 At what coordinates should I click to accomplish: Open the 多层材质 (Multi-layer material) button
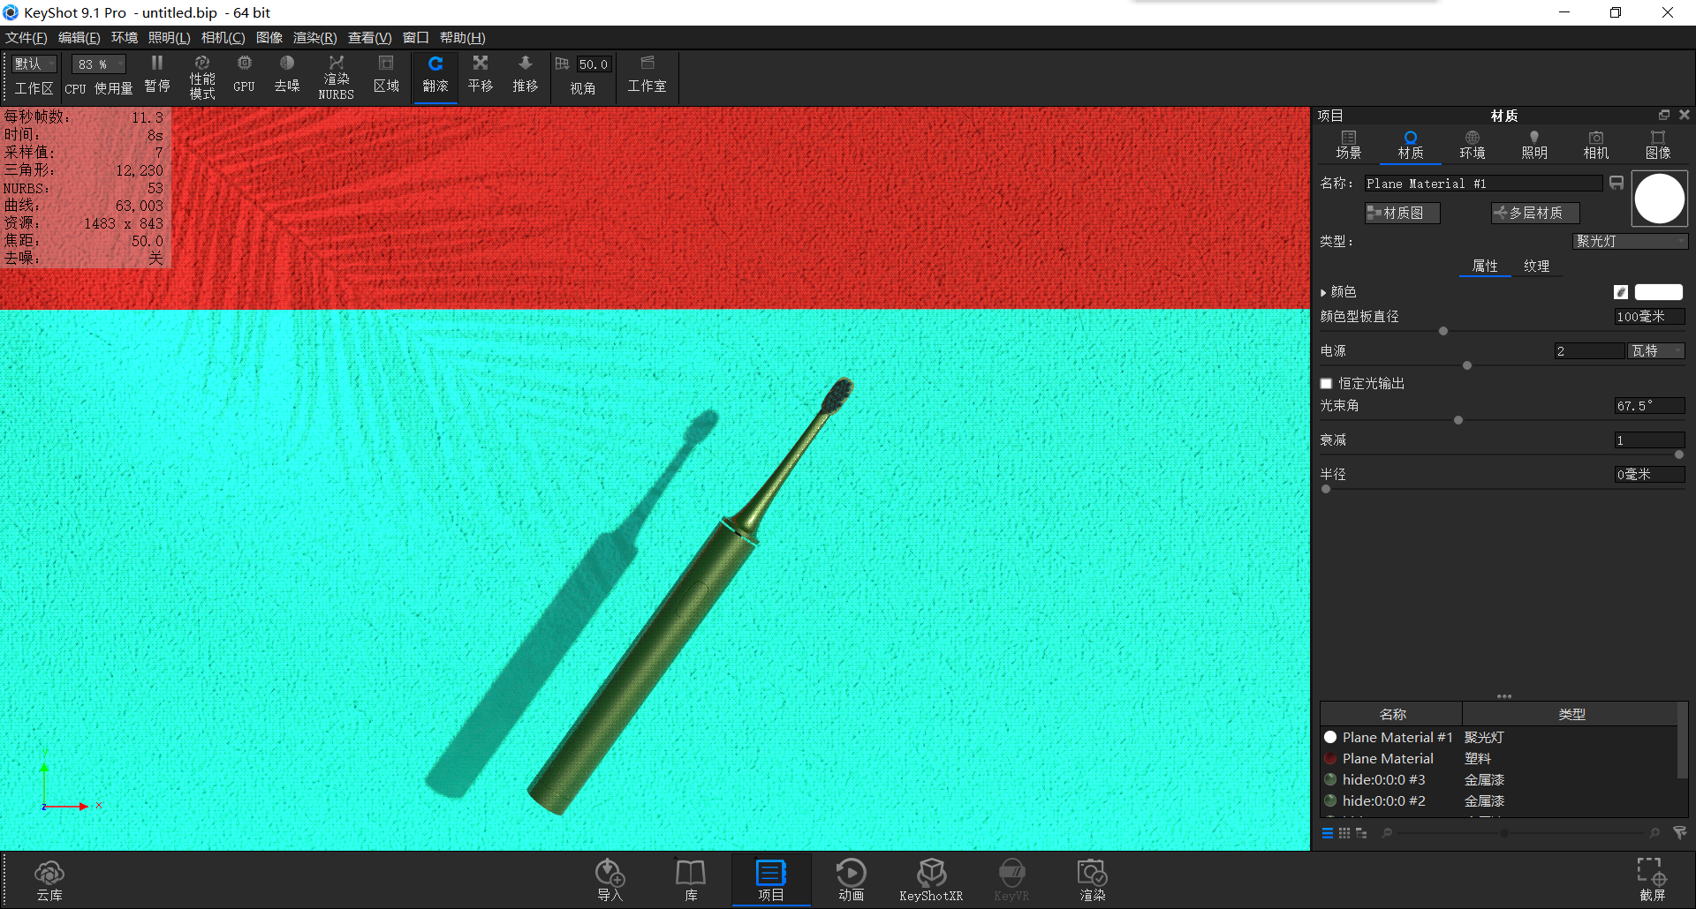pos(1534,213)
